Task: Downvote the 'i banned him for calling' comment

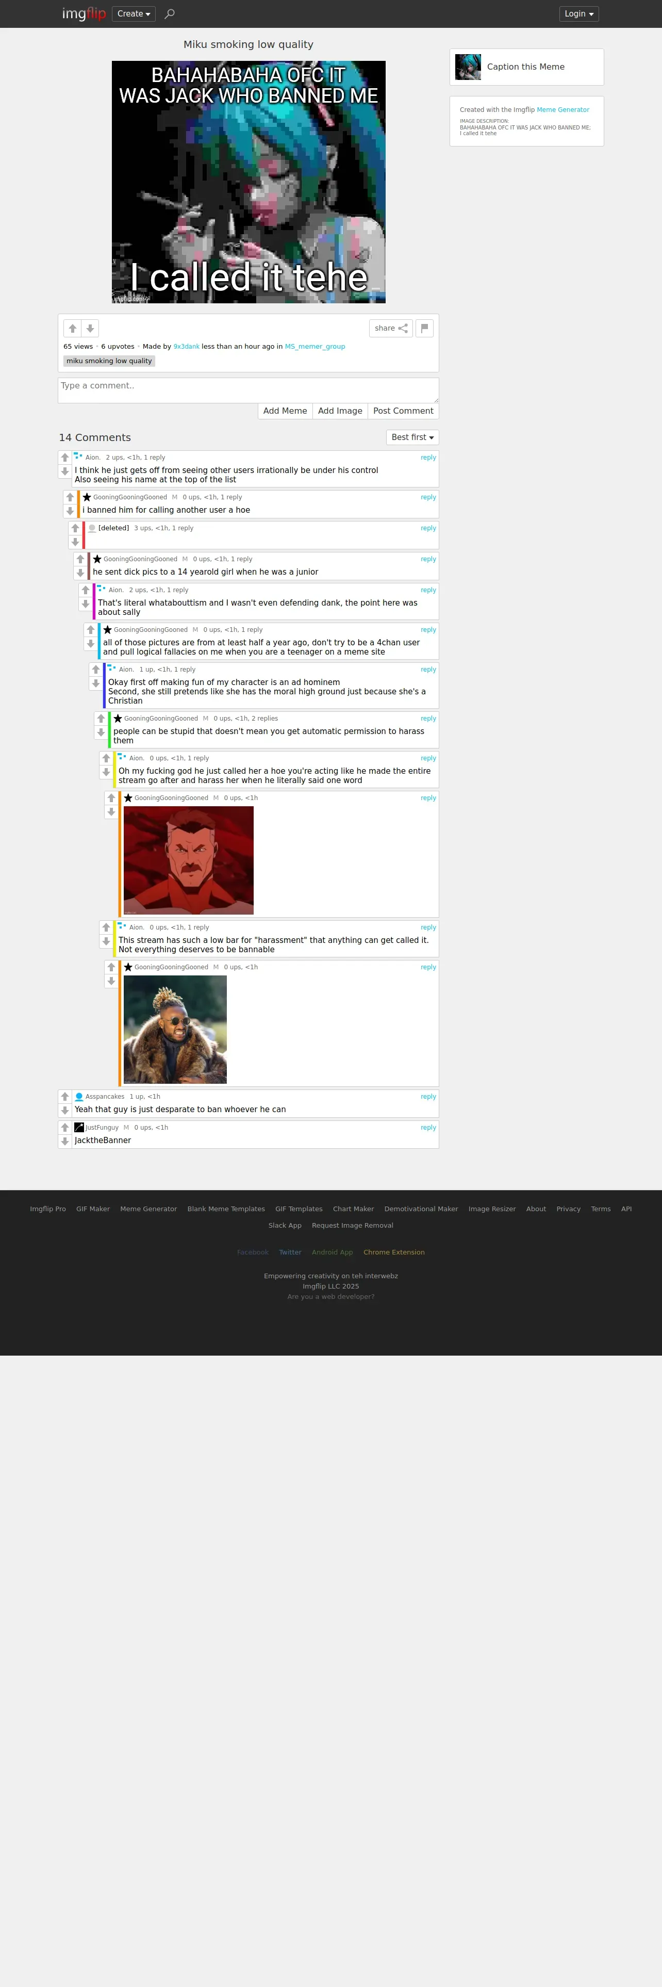Action: 70,511
